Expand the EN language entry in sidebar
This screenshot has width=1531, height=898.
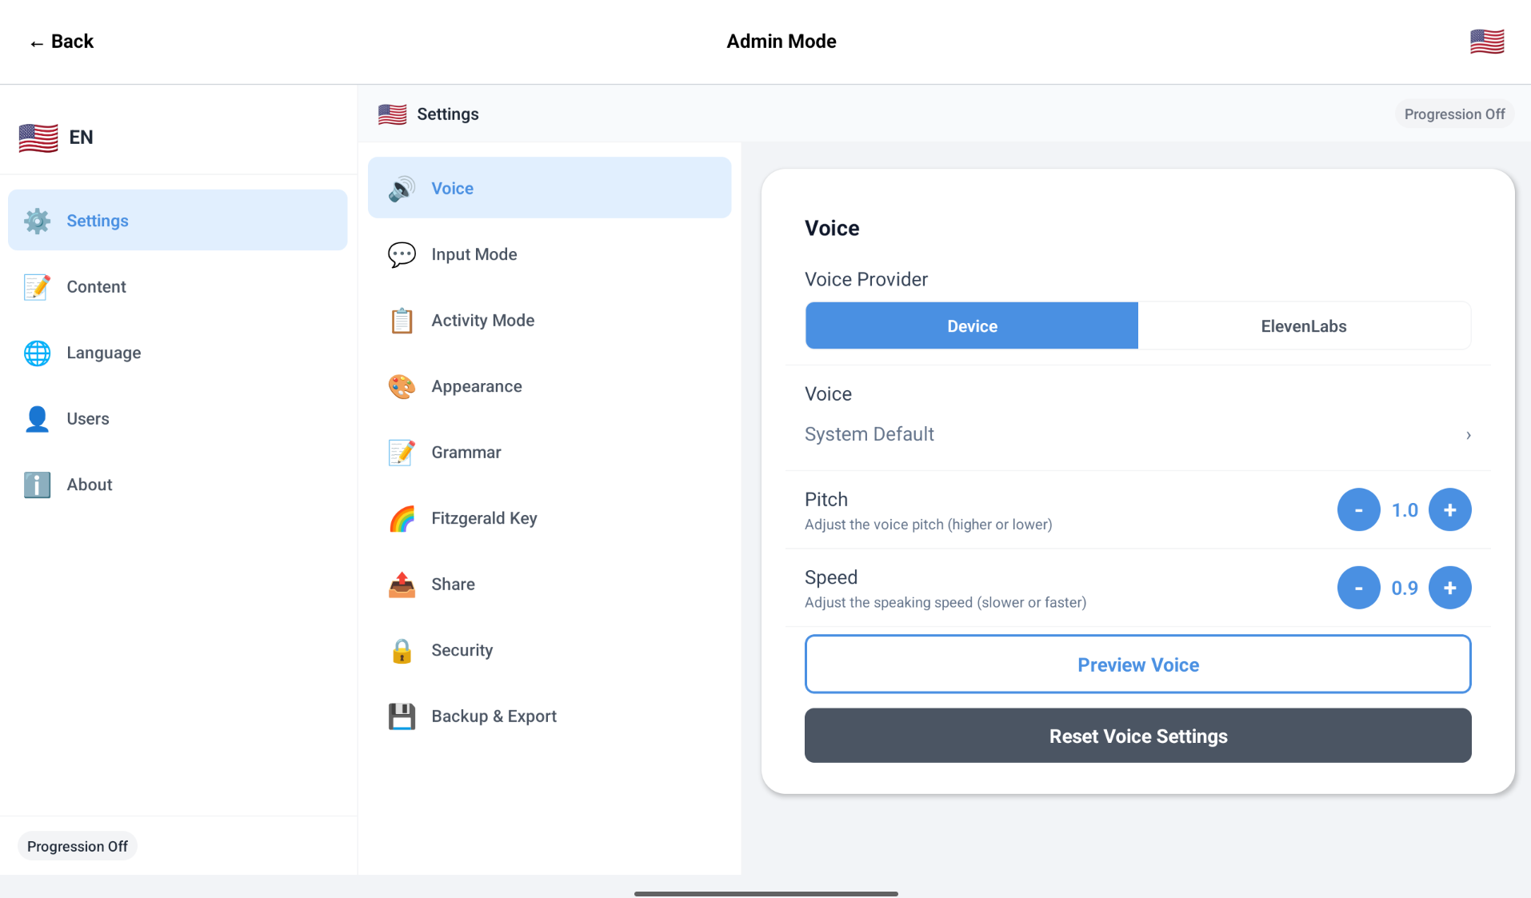(x=56, y=138)
